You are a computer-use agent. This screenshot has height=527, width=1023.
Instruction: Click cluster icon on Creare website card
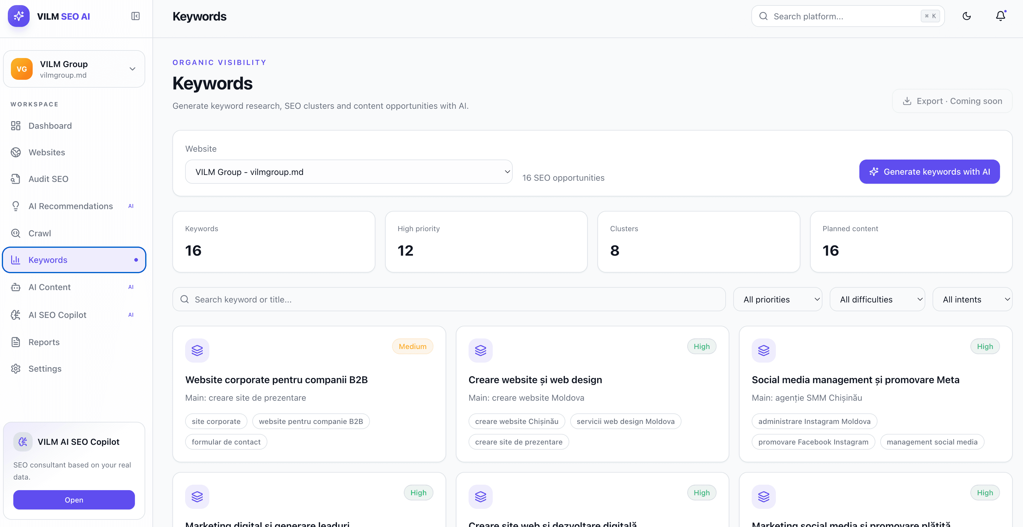coord(481,351)
